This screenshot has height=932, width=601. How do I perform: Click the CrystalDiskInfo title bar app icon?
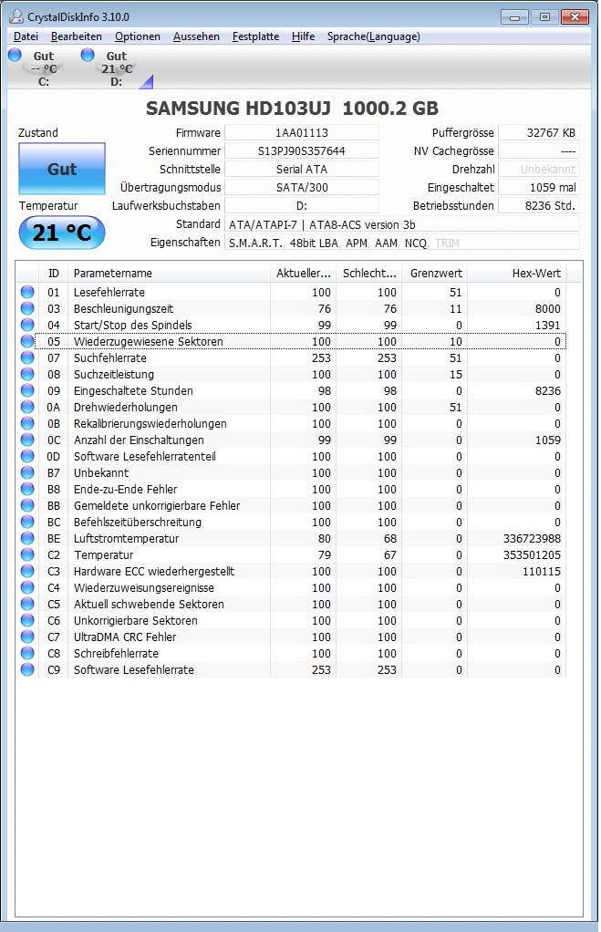[x=16, y=16]
